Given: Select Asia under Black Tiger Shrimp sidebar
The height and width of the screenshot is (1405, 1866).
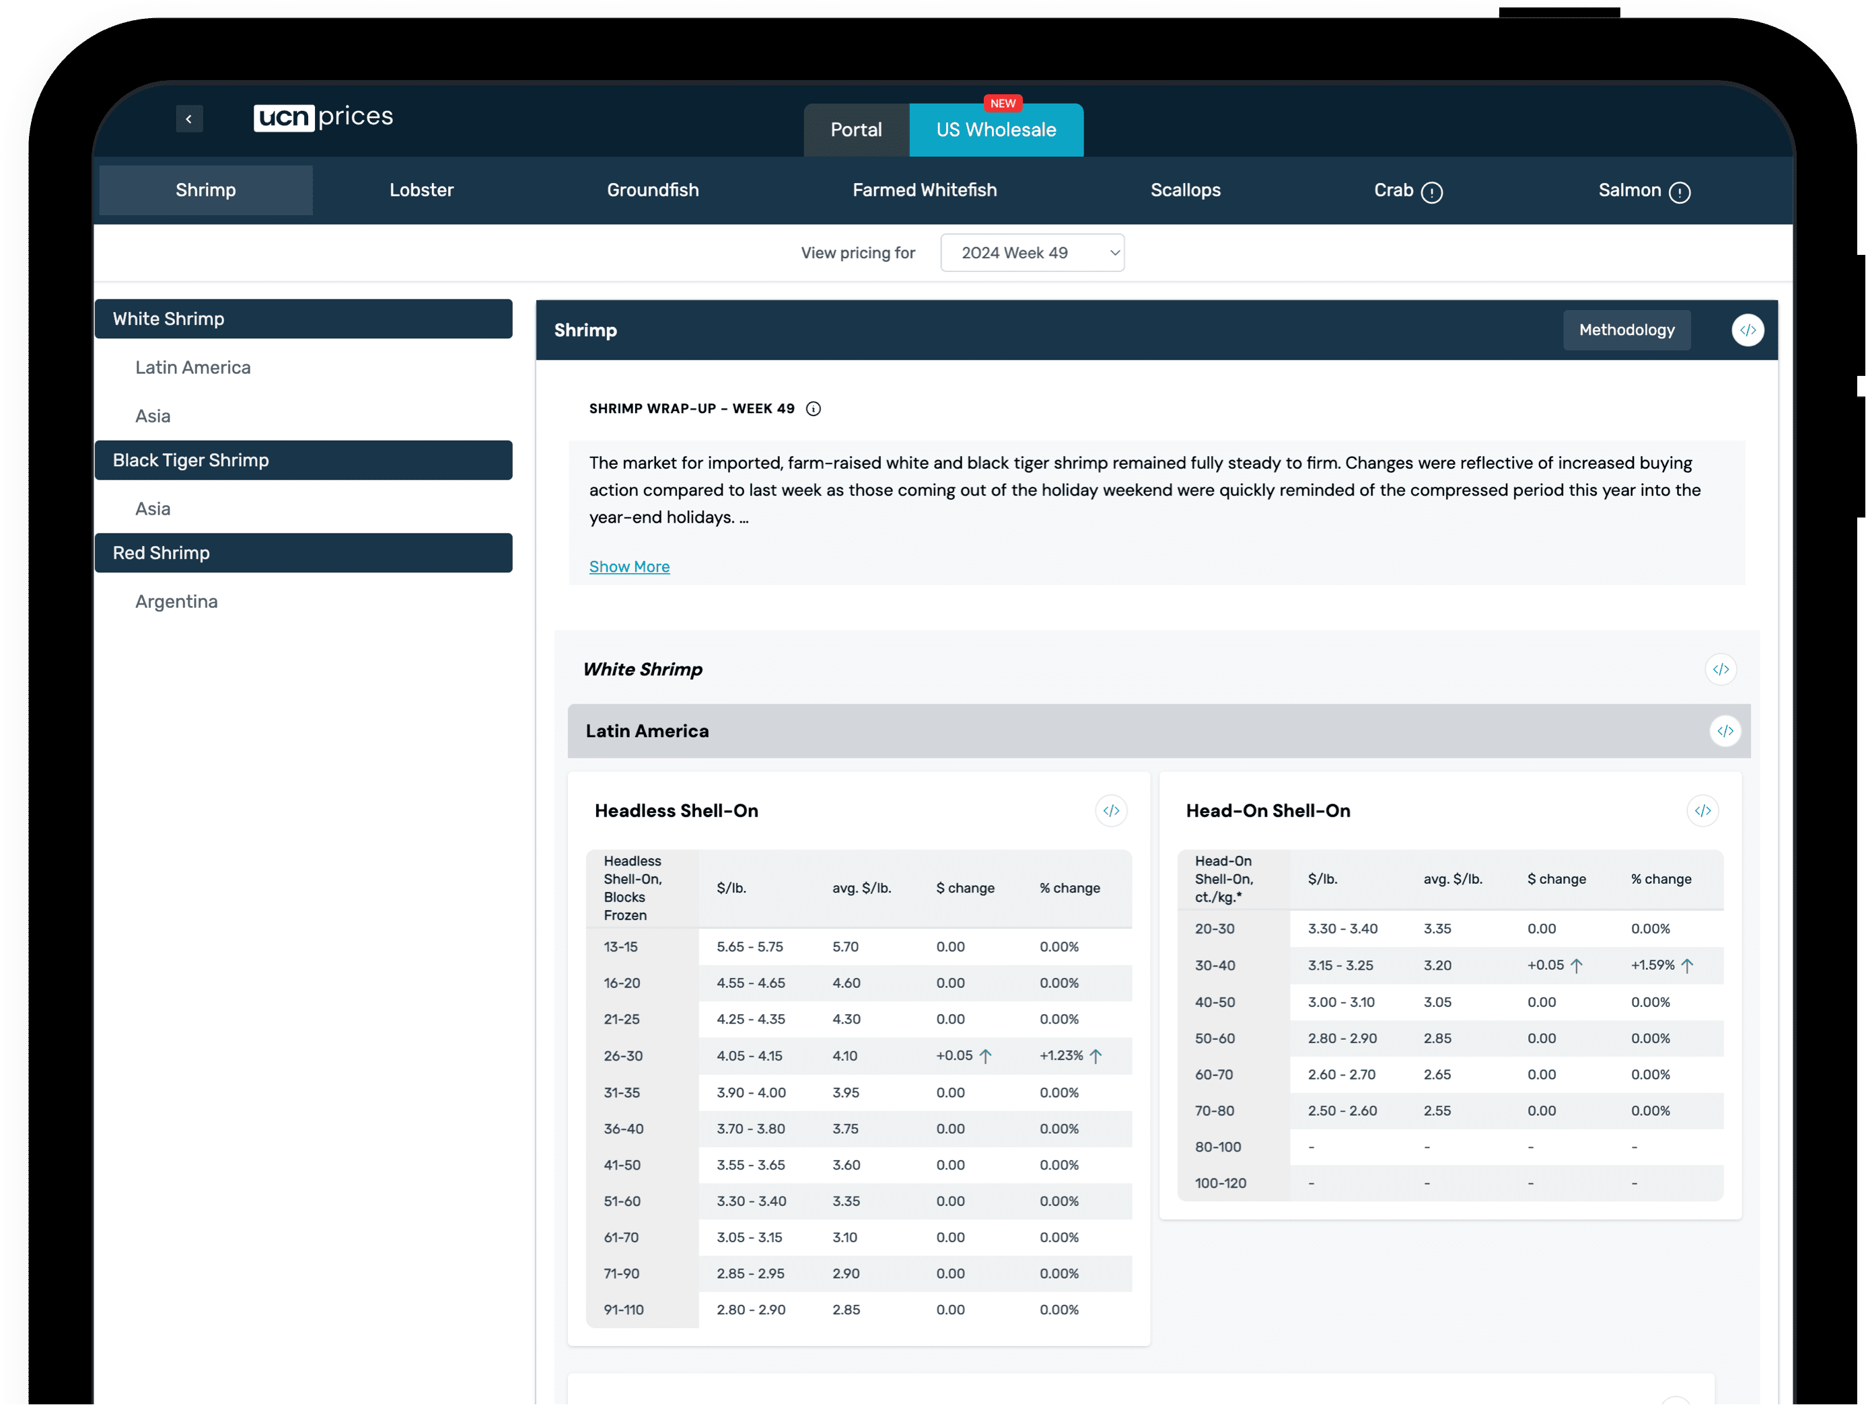Looking at the screenshot, I should 153,509.
